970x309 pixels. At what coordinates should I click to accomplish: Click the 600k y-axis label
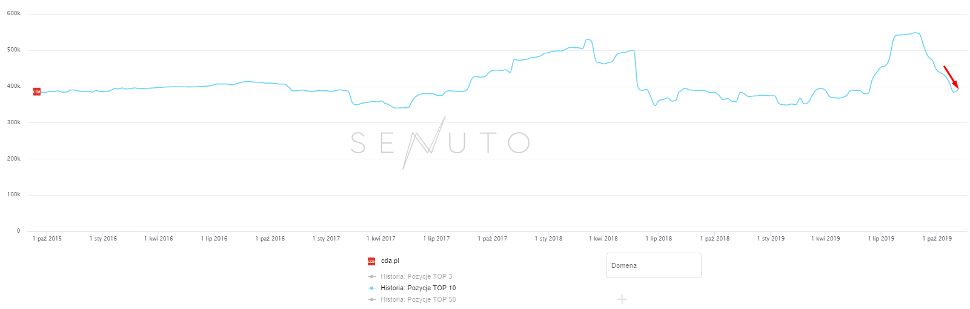13,13
